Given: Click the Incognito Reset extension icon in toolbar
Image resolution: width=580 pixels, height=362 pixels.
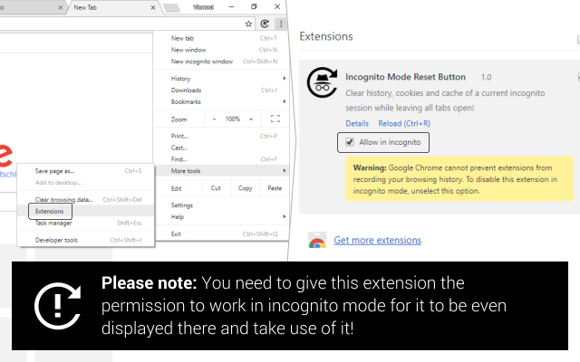Looking at the screenshot, I should coord(265,24).
